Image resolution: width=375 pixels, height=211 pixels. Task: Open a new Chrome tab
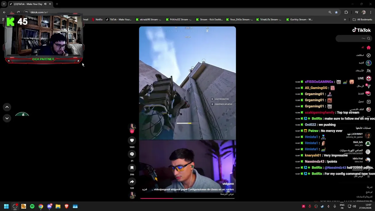(57, 4)
